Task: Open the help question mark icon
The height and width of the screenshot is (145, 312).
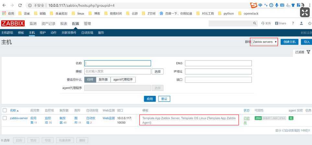Action: (293, 23)
